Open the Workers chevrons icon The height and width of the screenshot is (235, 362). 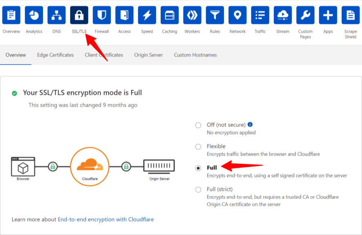pyautogui.click(x=192, y=15)
